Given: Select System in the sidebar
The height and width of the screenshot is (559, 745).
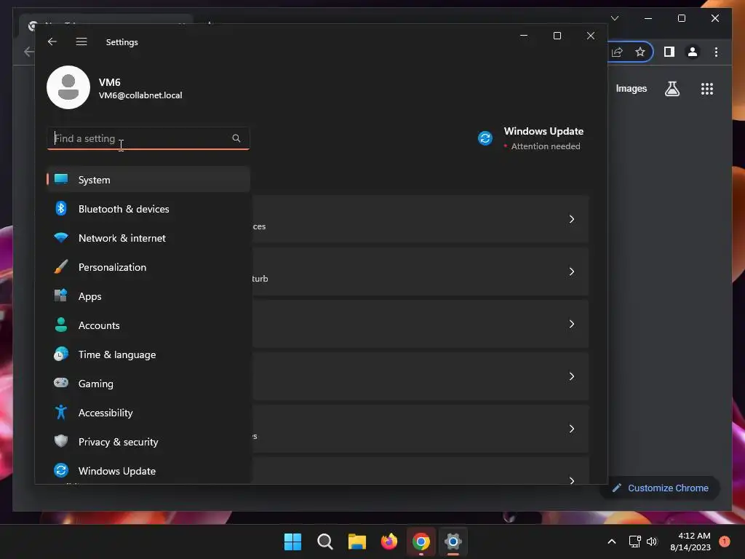Looking at the screenshot, I should pos(148,180).
